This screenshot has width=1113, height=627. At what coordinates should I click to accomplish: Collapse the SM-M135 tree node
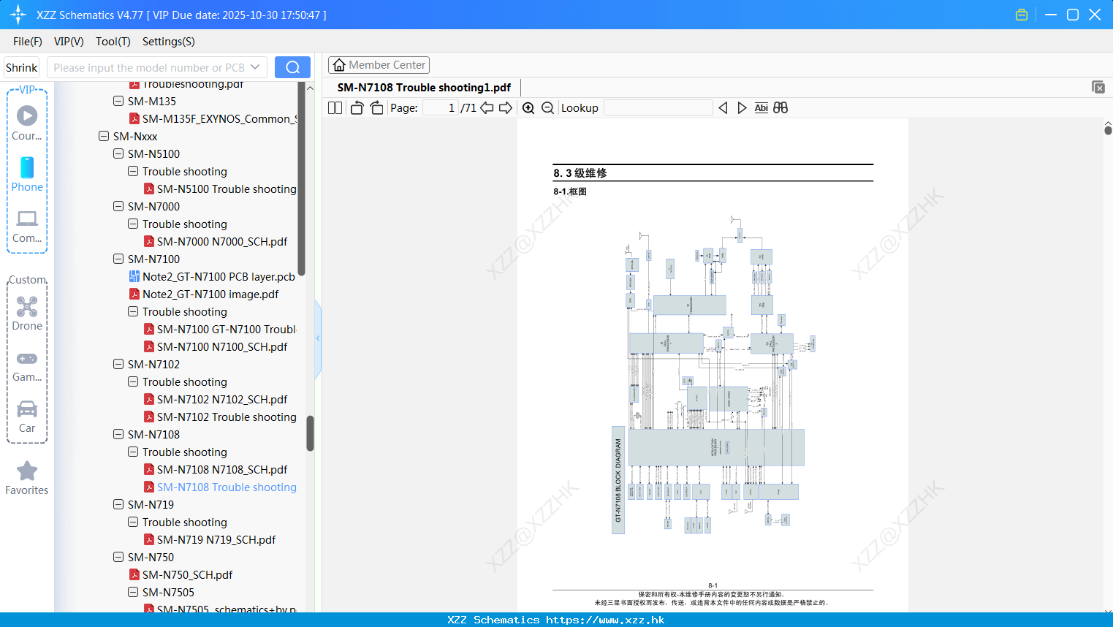[118, 101]
